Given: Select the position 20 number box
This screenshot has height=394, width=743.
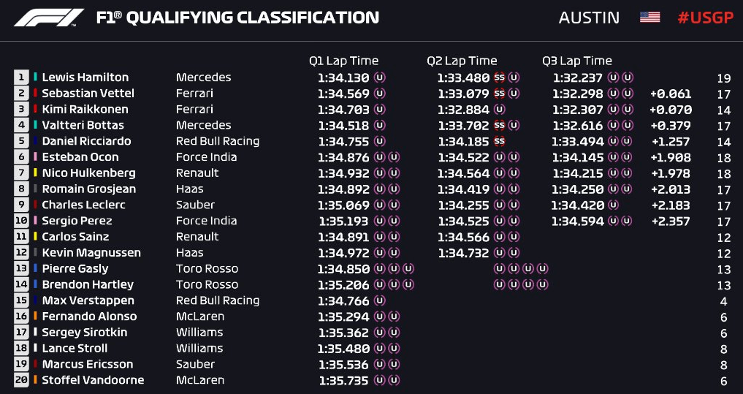Looking at the screenshot, I should (21, 380).
